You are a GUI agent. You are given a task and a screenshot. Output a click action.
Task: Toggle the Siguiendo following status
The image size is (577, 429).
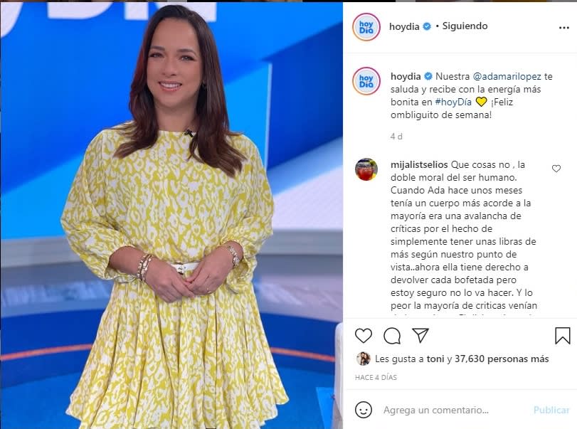coord(465,26)
